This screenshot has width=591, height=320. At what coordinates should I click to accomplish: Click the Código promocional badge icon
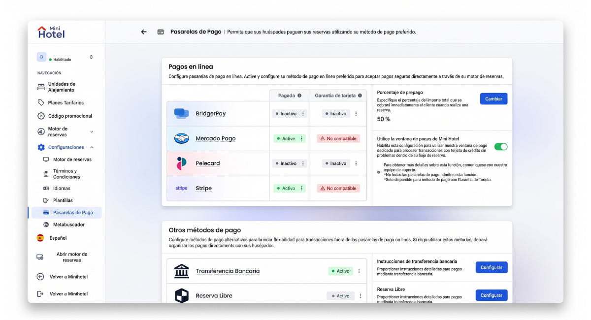pos(41,116)
